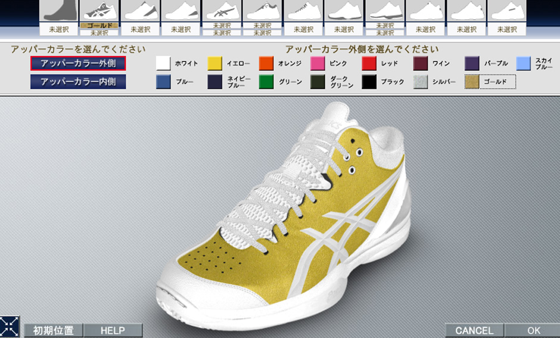
Task: Choose the レッド red color swatch
Action: pos(369,63)
